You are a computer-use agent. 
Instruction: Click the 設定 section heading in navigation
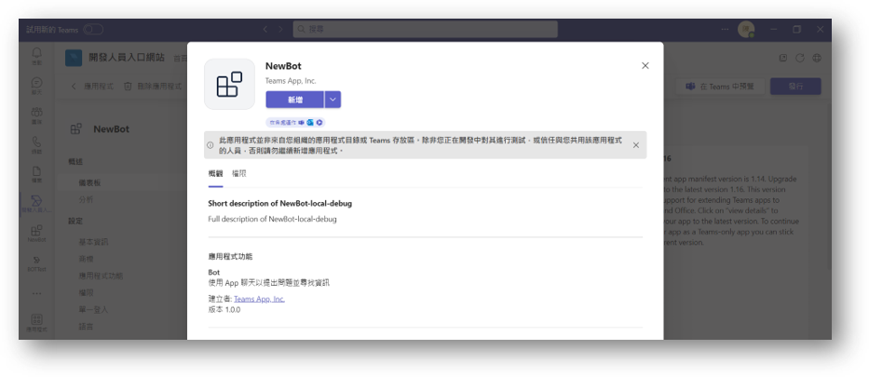pyautogui.click(x=75, y=221)
